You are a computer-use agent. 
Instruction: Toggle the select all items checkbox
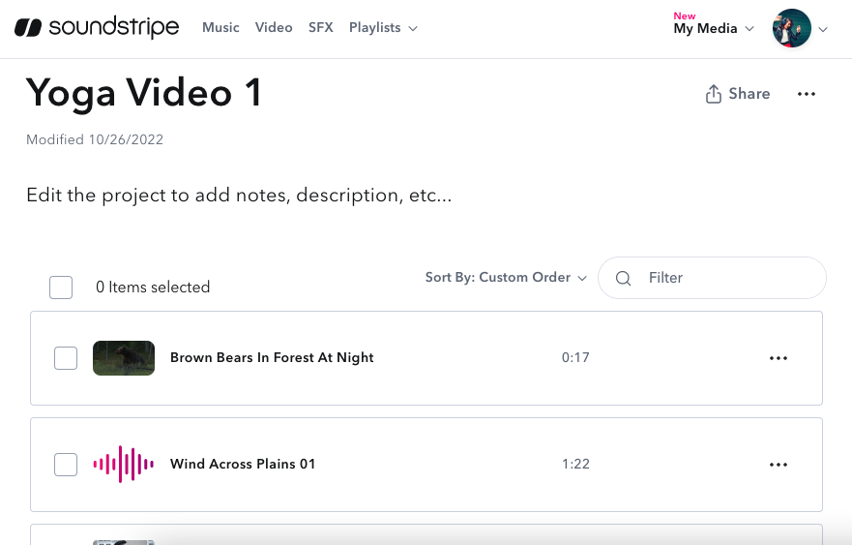tap(61, 288)
